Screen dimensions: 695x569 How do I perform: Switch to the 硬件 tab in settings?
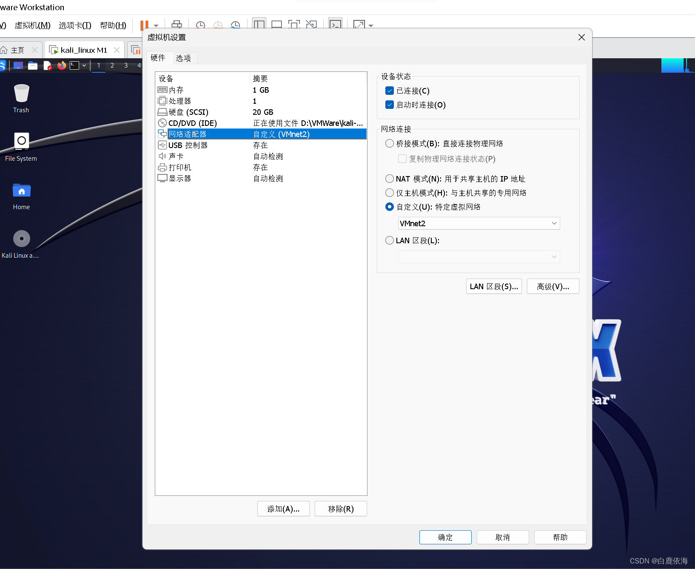click(158, 58)
